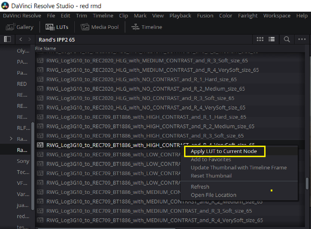The height and width of the screenshot is (229, 311).
Task: Show the Timeline panel button
Action: point(147,27)
